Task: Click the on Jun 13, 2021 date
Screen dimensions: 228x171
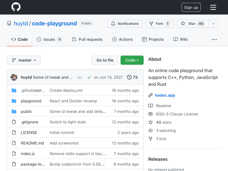Action: (108, 77)
